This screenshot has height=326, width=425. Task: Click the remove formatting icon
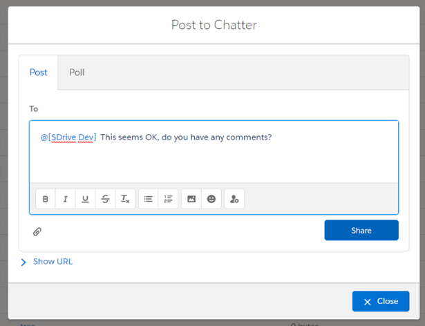point(125,199)
